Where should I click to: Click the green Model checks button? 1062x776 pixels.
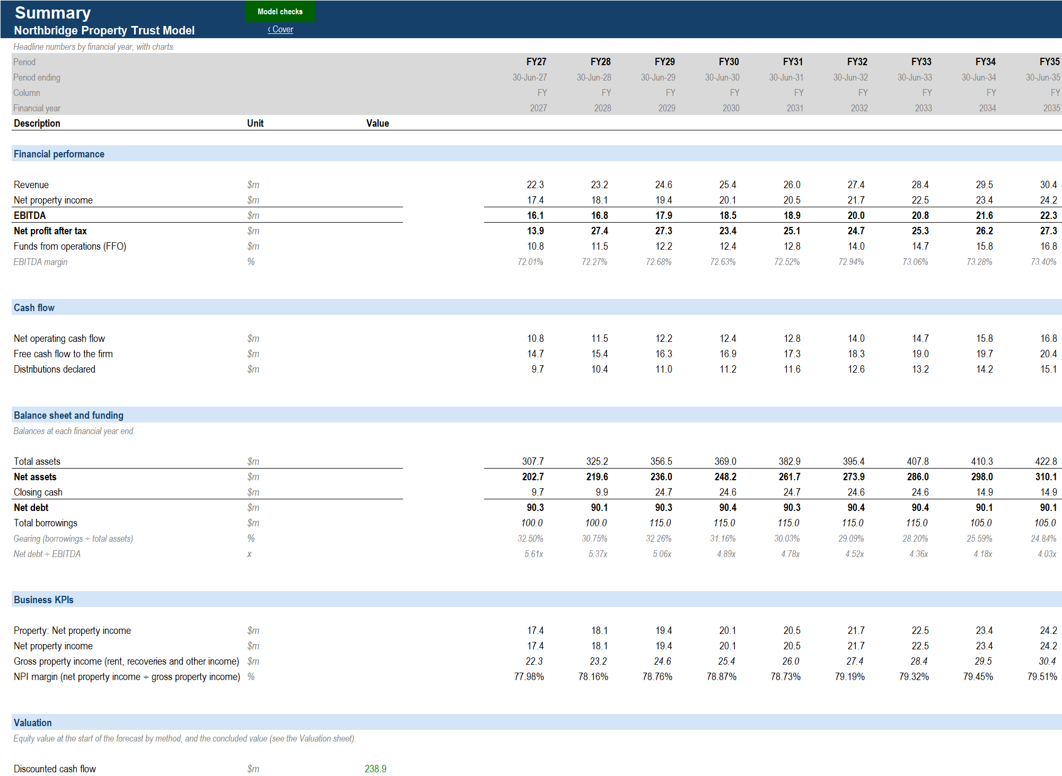[x=279, y=12]
